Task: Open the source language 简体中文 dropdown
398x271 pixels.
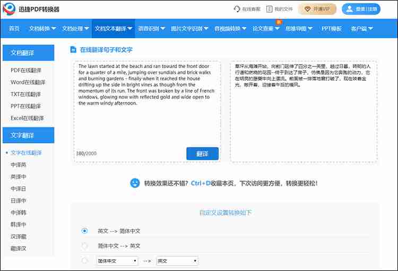Action: [117, 261]
